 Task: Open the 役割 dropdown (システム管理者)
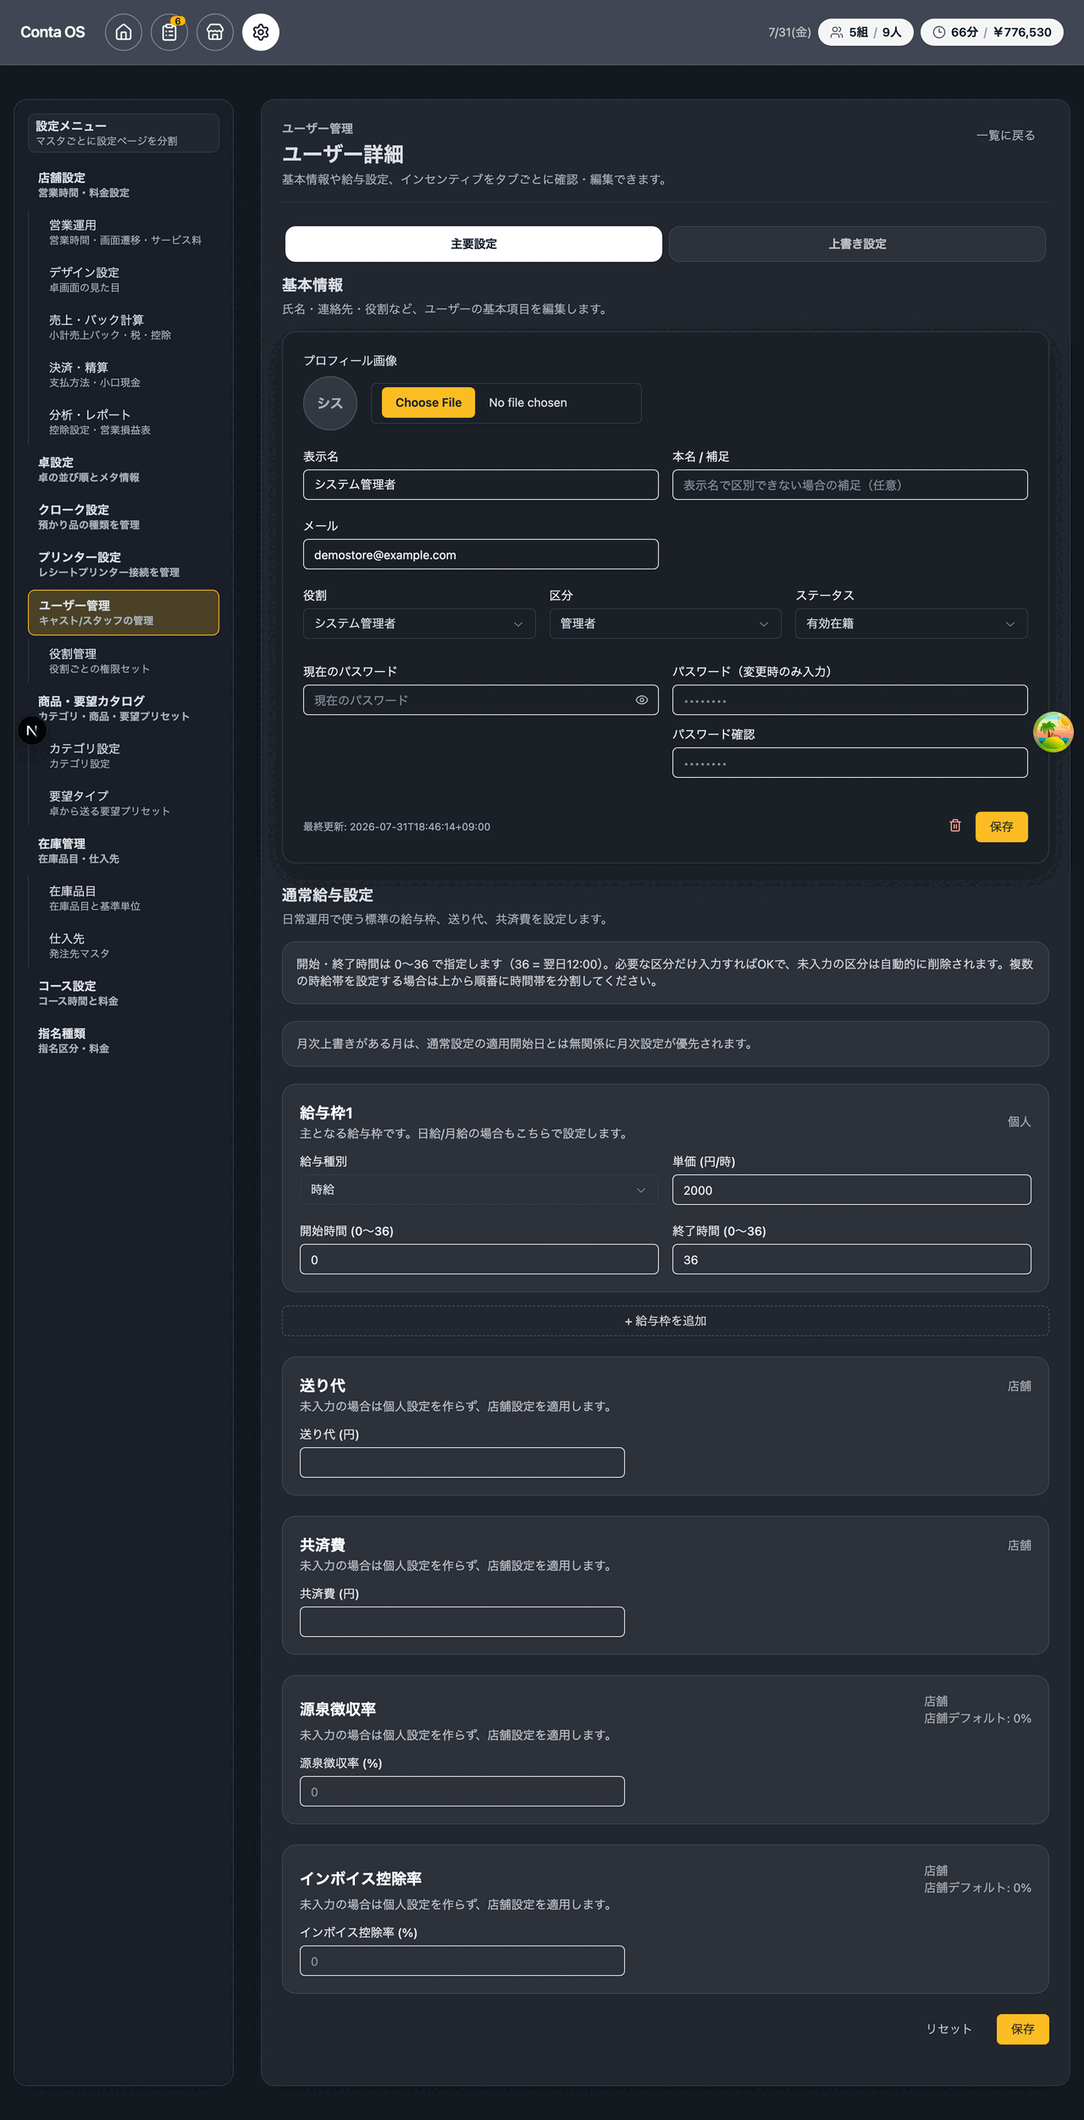tap(419, 624)
